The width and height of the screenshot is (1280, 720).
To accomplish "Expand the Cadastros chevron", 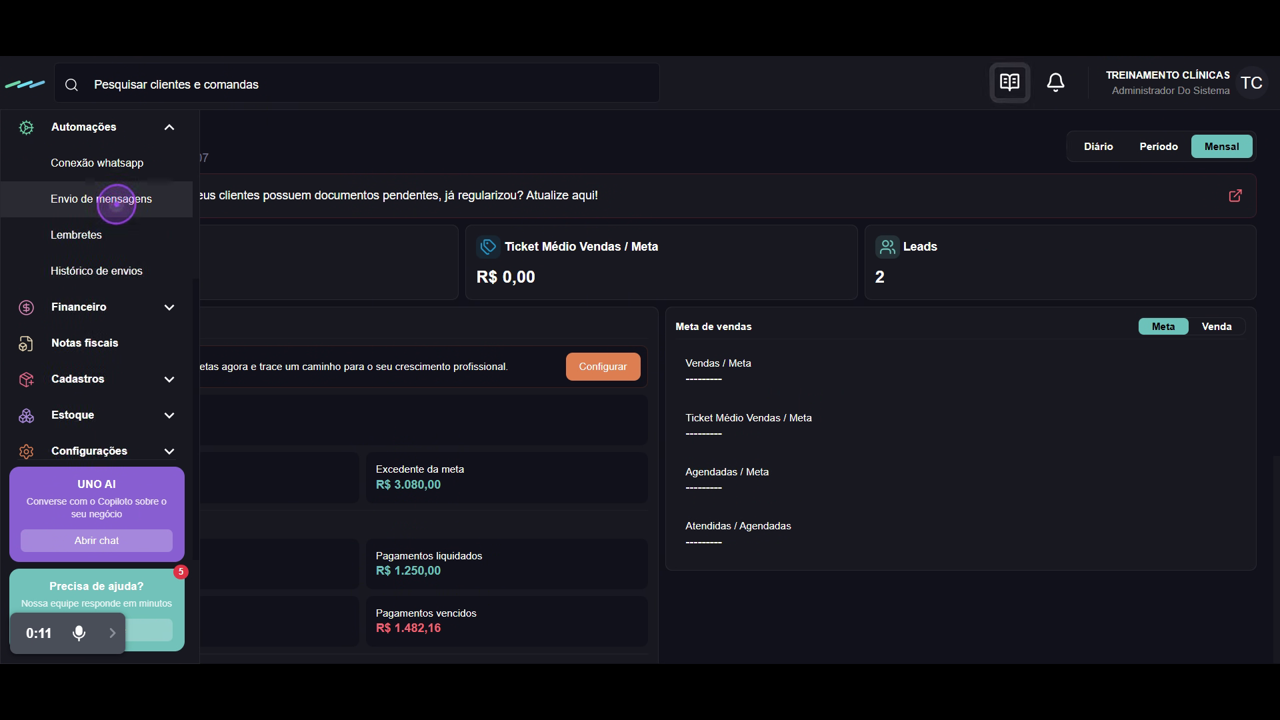I will 169,379.
